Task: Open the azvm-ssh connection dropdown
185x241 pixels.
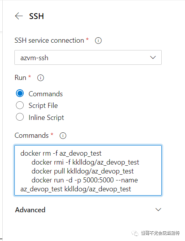Action: pos(88,57)
